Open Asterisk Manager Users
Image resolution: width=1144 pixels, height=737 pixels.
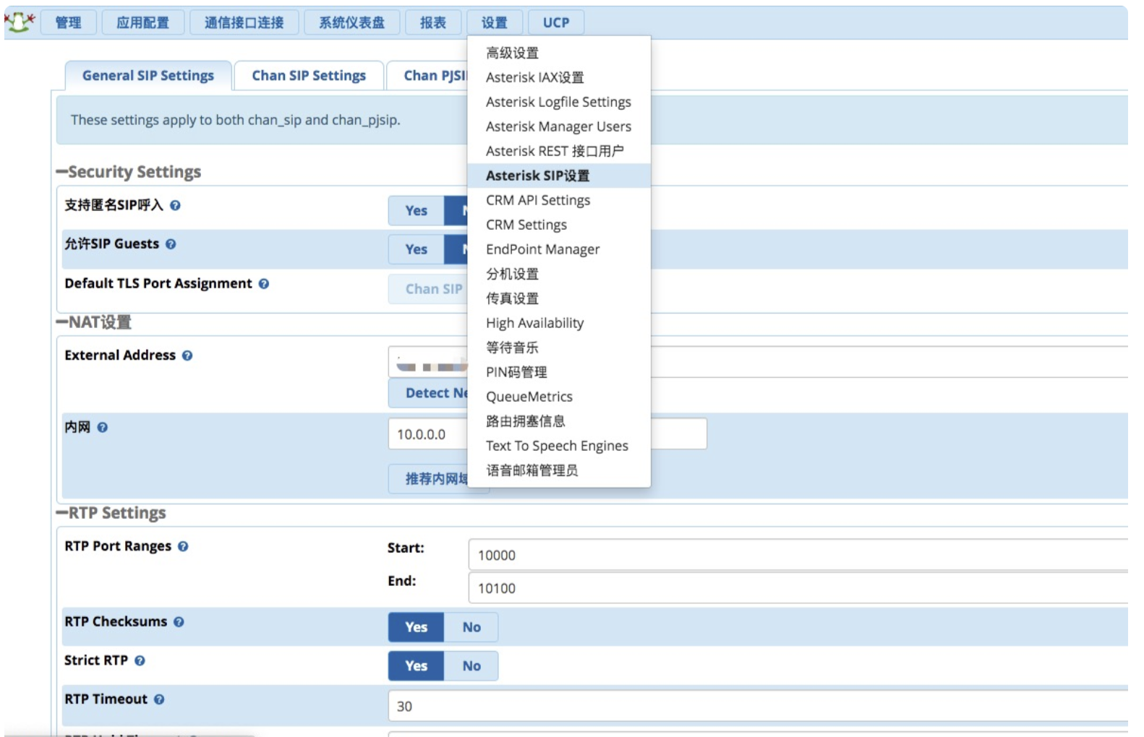[559, 126]
